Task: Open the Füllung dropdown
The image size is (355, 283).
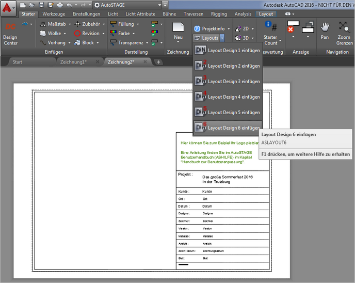Action: click(x=138, y=24)
